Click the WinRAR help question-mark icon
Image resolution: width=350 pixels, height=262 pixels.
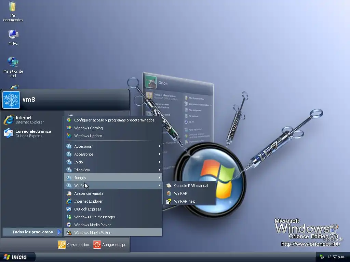(x=169, y=201)
